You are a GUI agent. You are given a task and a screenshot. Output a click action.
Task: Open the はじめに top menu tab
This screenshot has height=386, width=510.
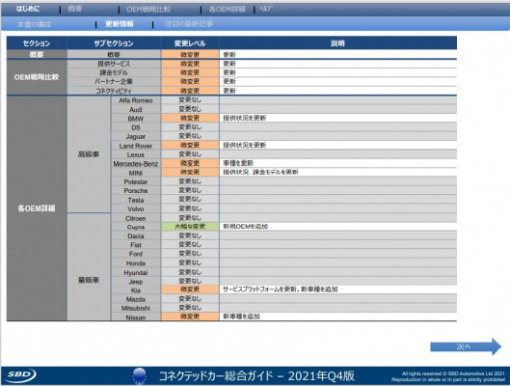tap(28, 9)
